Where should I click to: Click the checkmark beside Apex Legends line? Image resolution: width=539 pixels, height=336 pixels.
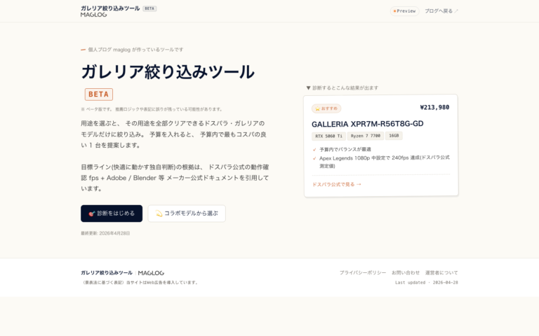pyautogui.click(x=314, y=158)
